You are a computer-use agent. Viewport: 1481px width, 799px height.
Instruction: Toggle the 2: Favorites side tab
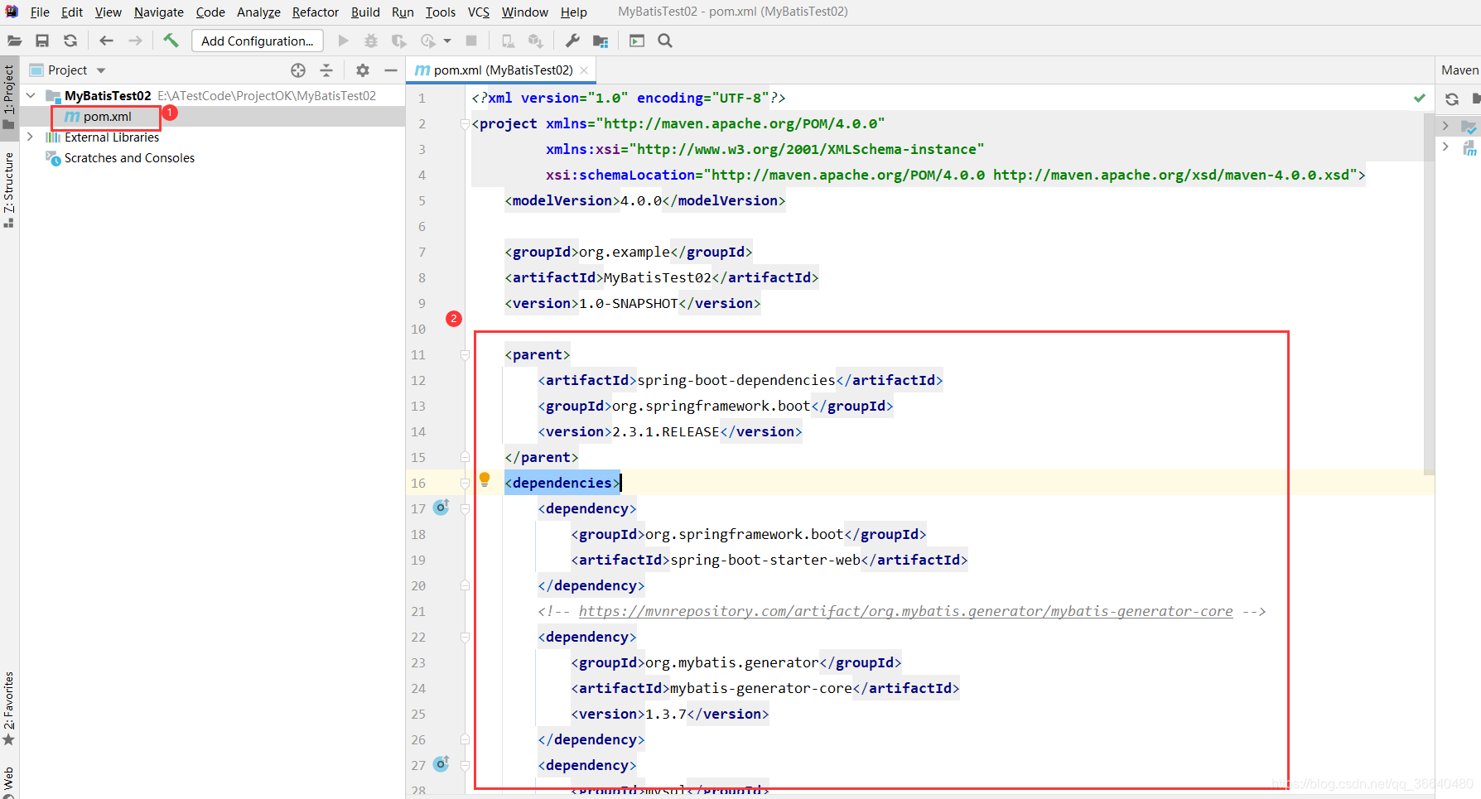click(9, 708)
